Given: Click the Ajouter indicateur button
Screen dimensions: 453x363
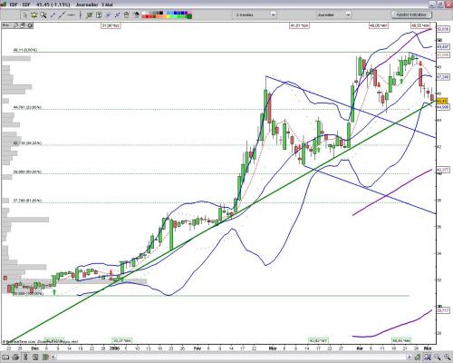Looking at the screenshot, I should (411, 15).
